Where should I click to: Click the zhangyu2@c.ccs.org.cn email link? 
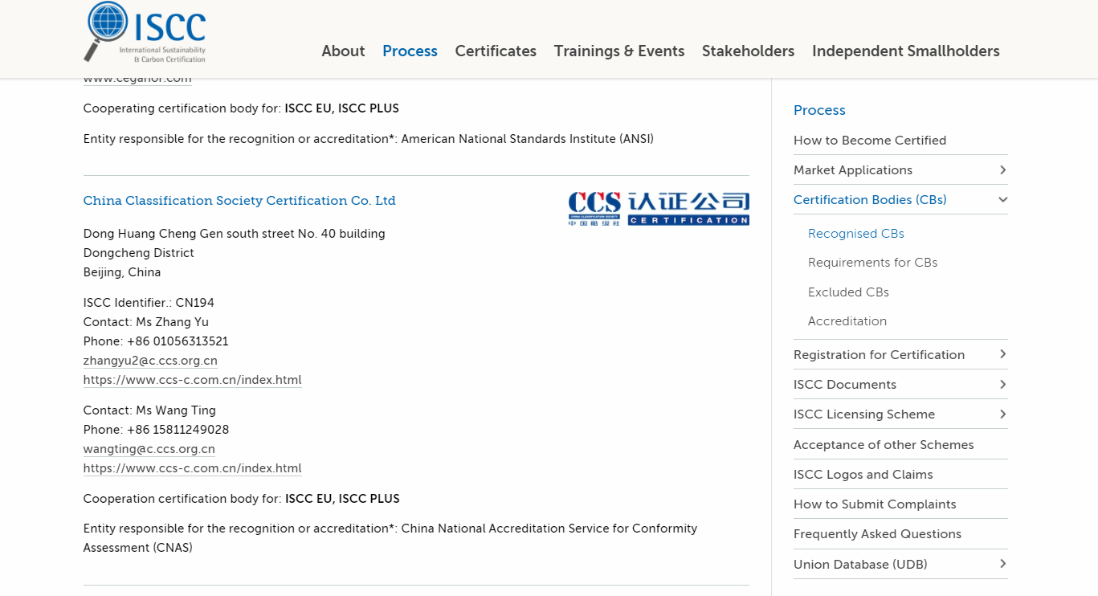click(150, 361)
